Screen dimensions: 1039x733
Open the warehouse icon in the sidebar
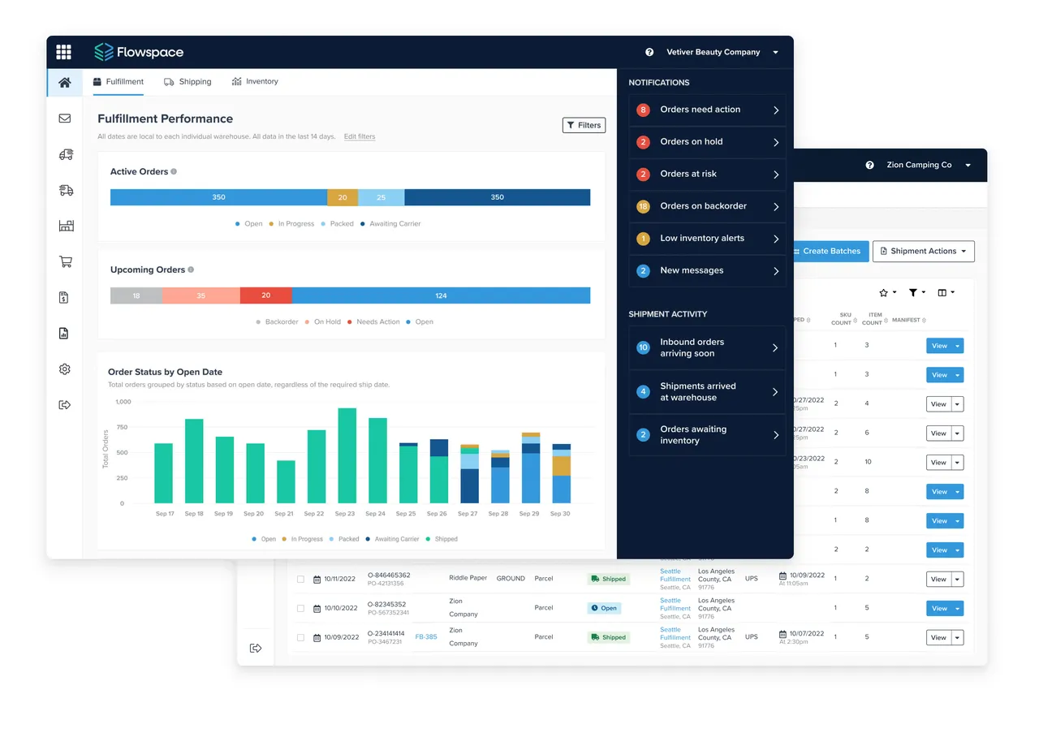coord(66,226)
